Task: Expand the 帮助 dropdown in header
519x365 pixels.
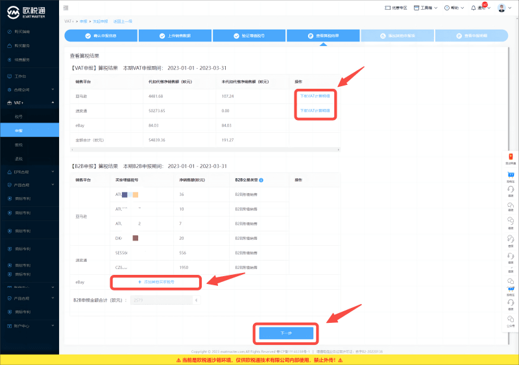Action: point(454,8)
